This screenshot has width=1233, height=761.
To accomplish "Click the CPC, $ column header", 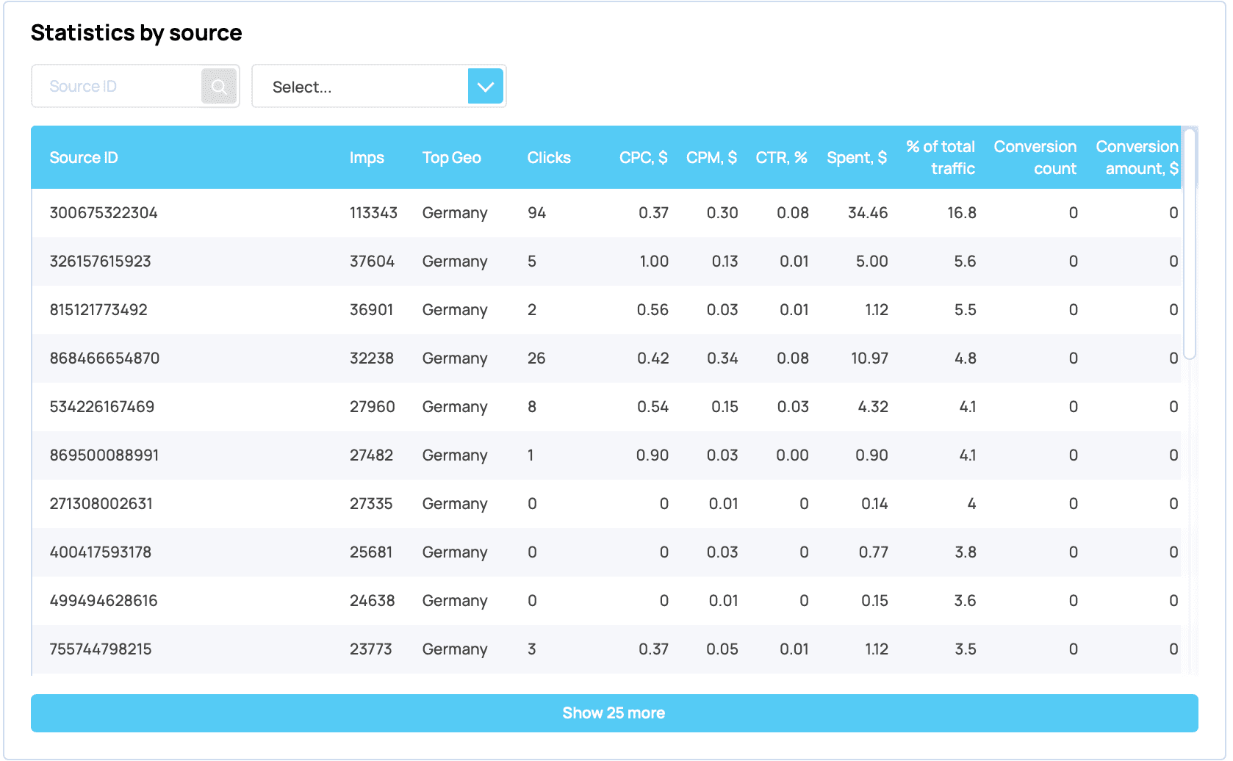I will 643,158.
